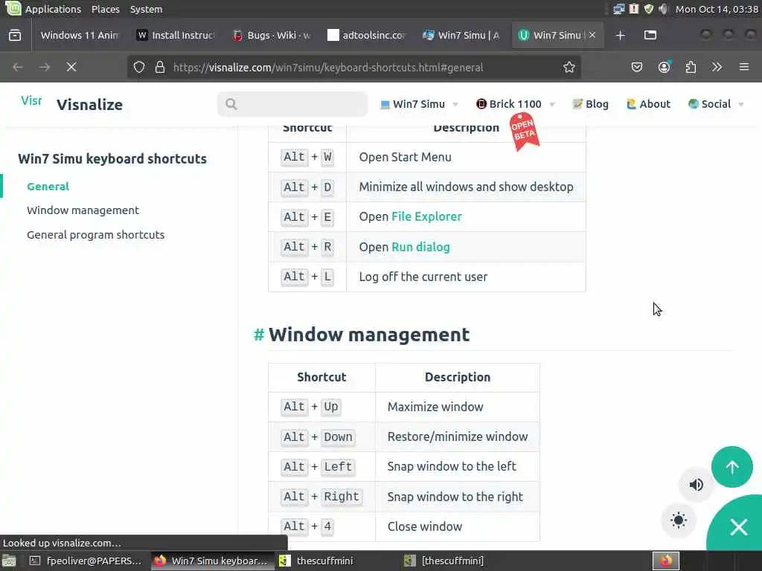
Task: Open Firefox View in tab strip
Action: (x=15, y=35)
